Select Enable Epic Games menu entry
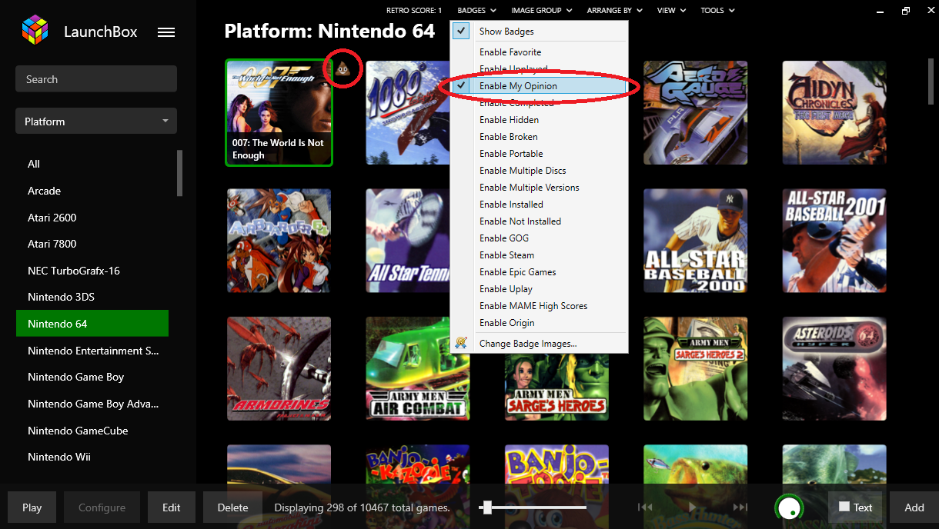Image resolution: width=939 pixels, height=529 pixels. pyautogui.click(x=540, y=272)
